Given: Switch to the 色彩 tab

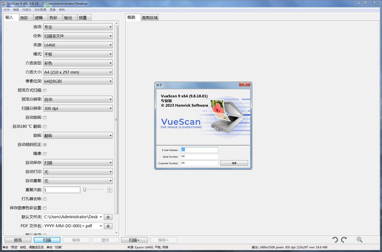Looking at the screenshot, I should (55, 18).
